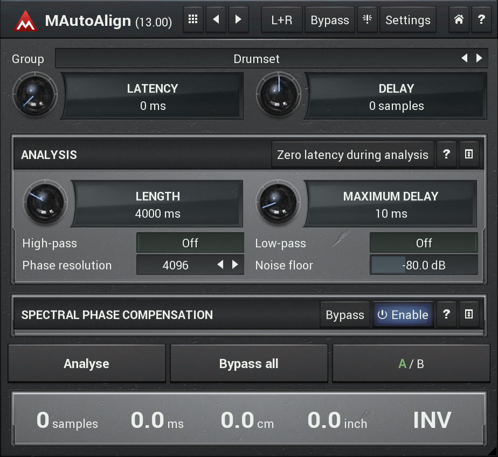Go to previous preset arrow

tap(216, 20)
